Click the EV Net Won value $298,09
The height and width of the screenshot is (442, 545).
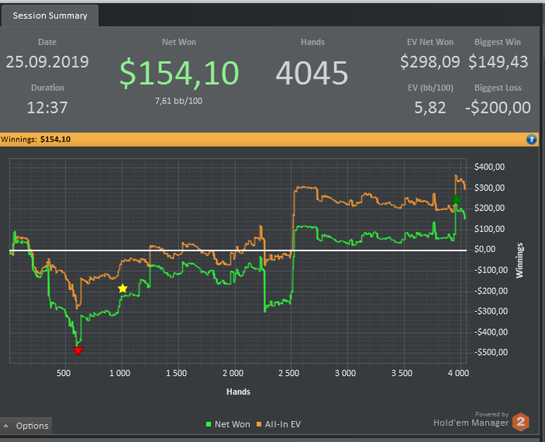[430, 61]
